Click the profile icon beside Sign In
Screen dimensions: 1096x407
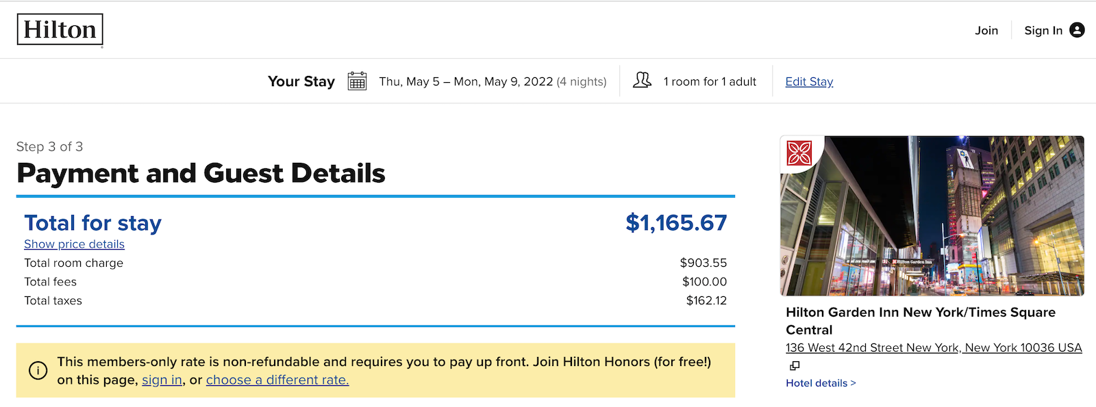pyautogui.click(x=1076, y=30)
